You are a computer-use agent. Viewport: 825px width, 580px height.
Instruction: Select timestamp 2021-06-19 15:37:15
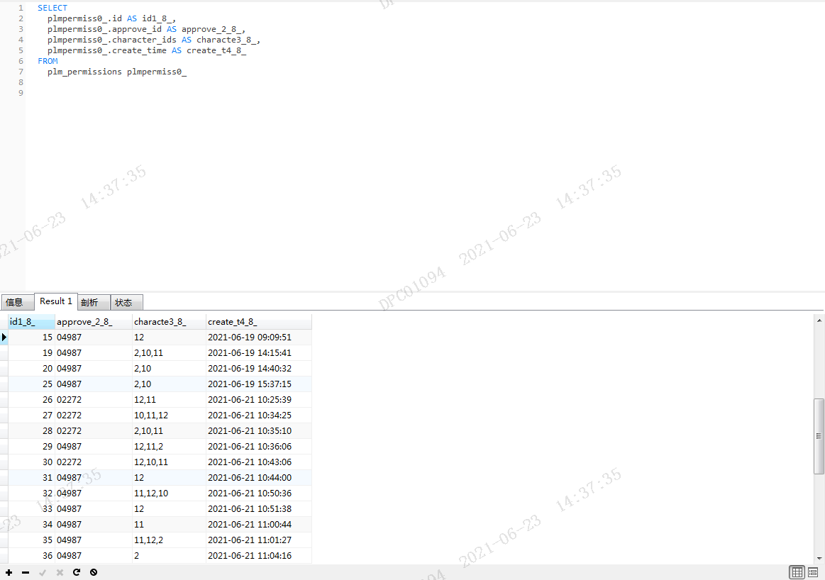tap(258, 384)
